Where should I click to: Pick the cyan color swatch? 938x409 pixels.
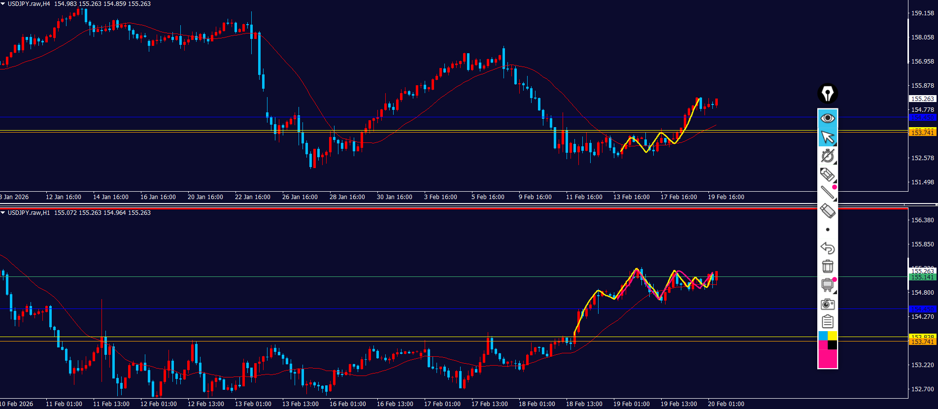pyautogui.click(x=823, y=336)
